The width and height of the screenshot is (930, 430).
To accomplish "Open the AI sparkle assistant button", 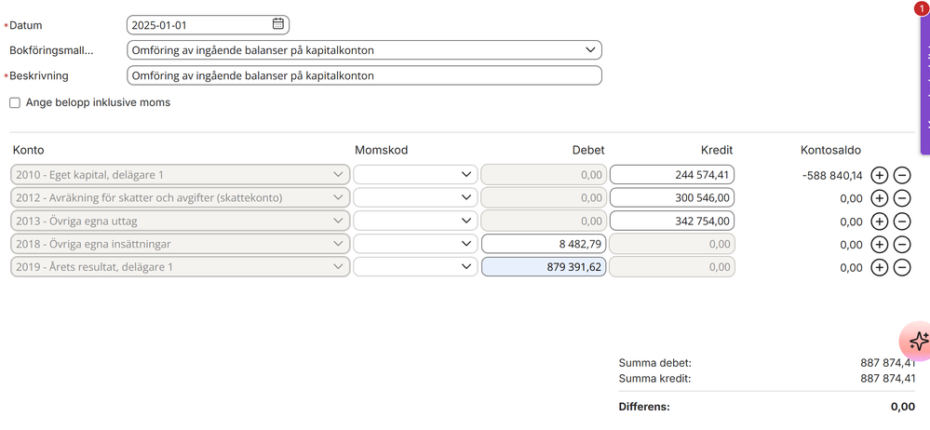I will click(918, 341).
